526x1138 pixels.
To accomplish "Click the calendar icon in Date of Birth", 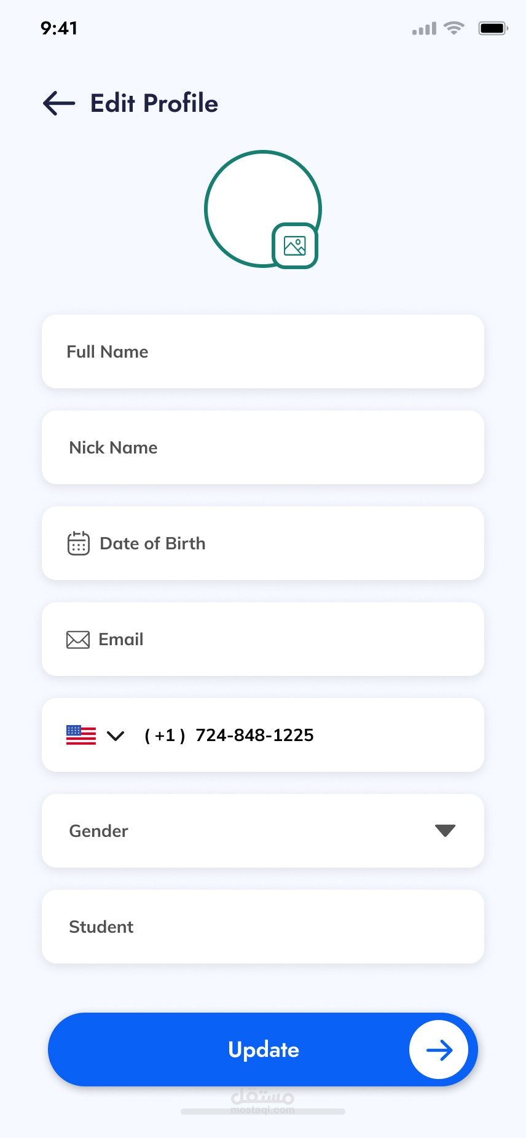I will tap(78, 543).
